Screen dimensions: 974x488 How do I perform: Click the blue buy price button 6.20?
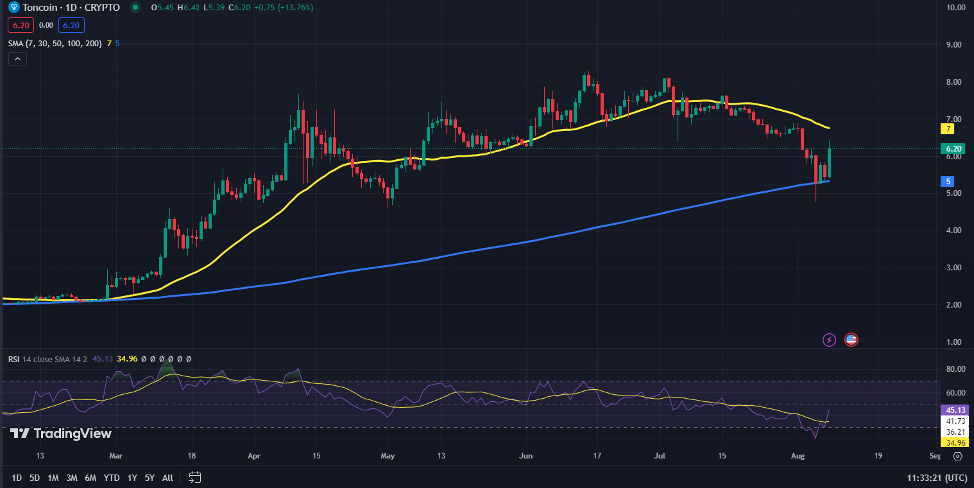pyautogui.click(x=71, y=25)
